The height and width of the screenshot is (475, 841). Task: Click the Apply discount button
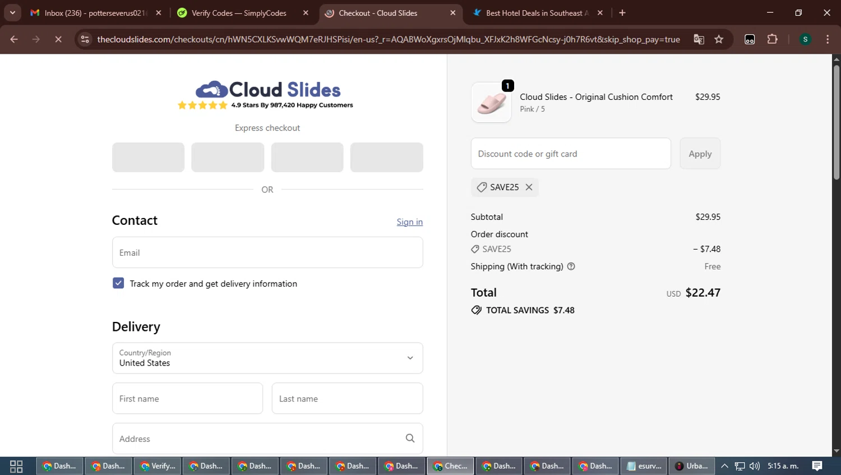coord(700,154)
